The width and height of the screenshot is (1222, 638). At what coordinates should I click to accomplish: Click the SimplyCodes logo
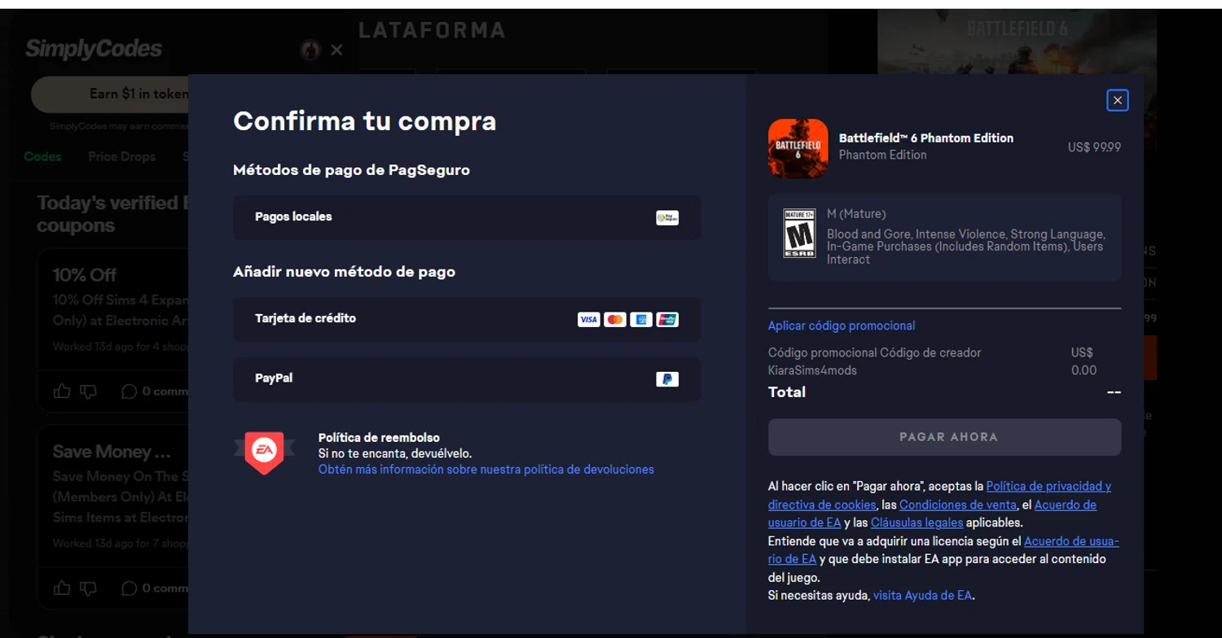pos(94,49)
